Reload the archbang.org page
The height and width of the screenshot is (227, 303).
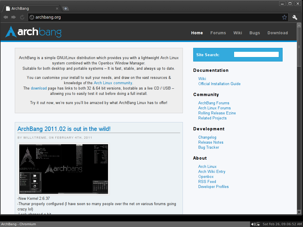pyautogui.click(x=22, y=17)
